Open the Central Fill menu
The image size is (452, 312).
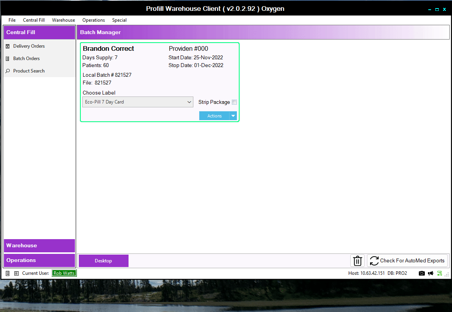click(34, 20)
